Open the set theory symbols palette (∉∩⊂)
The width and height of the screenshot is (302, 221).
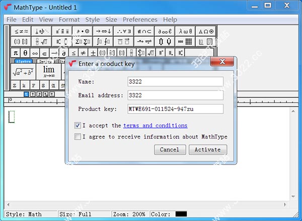[x=144, y=31]
